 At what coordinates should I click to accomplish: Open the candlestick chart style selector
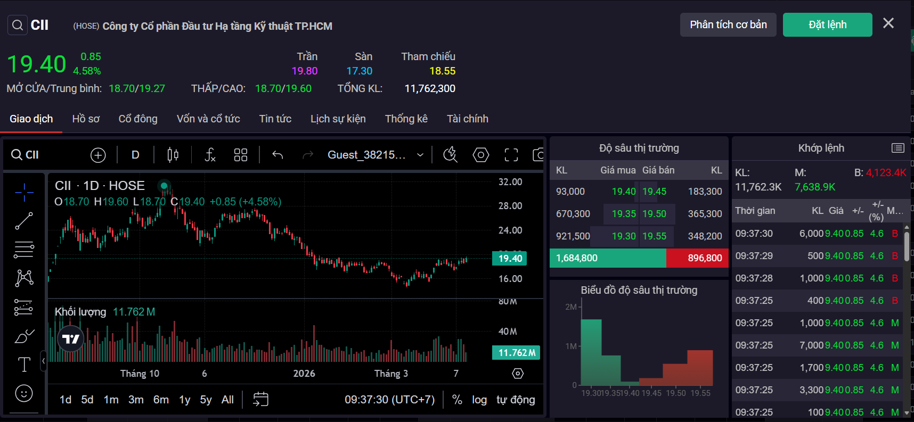(173, 155)
